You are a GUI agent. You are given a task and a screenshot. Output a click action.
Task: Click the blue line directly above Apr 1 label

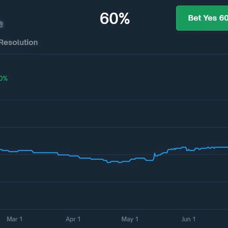73,156
